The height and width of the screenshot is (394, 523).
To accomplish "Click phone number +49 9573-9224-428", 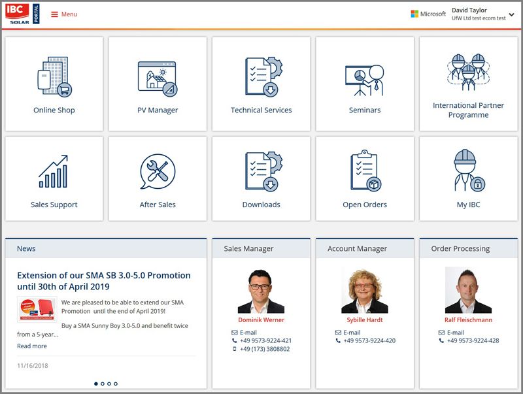I will (x=473, y=340).
